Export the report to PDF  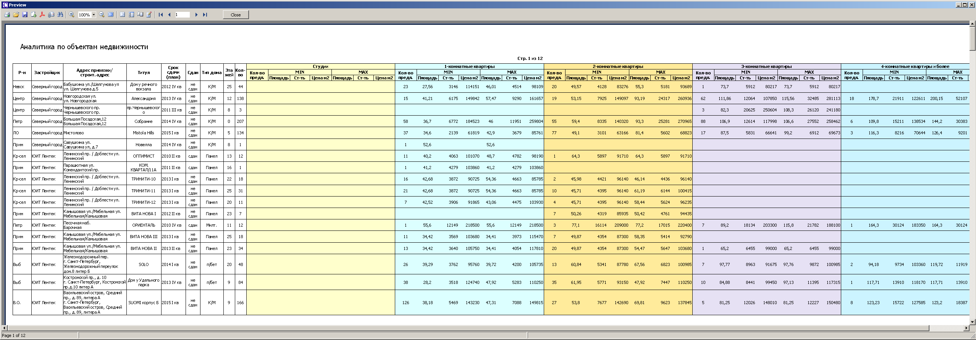point(42,15)
